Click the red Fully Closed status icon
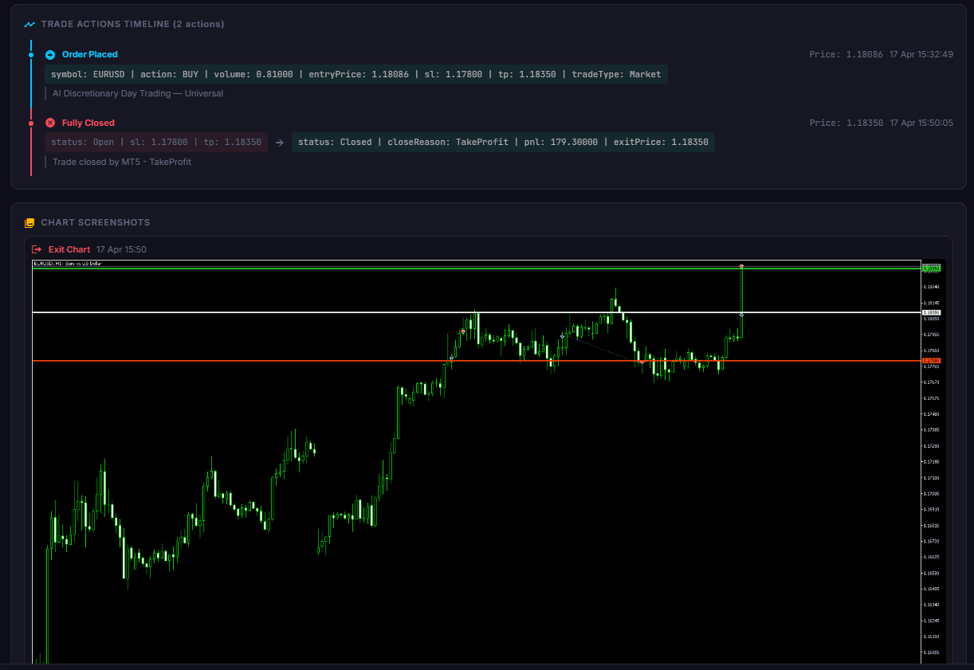 (x=50, y=123)
